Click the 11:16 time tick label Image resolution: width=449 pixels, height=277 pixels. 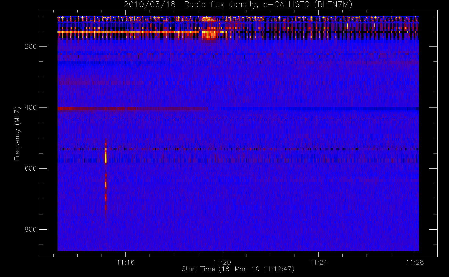coord(126,262)
